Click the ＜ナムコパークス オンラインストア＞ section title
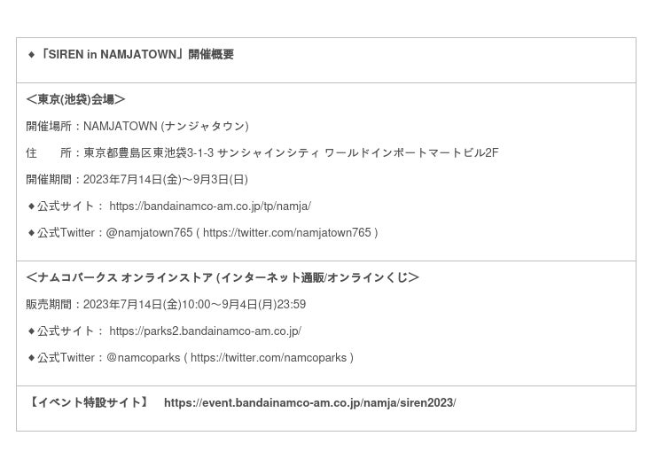 [223, 278]
